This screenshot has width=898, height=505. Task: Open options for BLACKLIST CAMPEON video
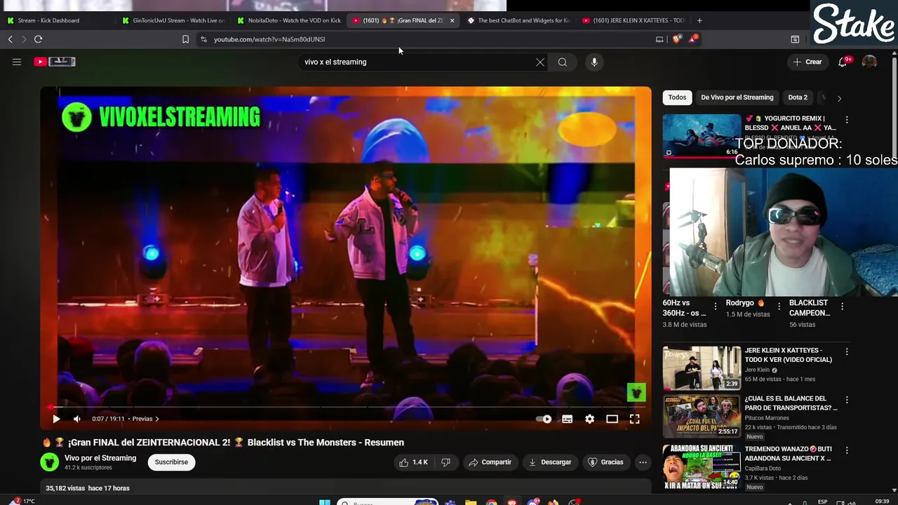click(842, 306)
